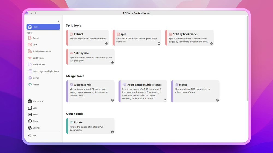Click help icon on Rotate card
This screenshot has height=153, width=273.
(112, 132)
